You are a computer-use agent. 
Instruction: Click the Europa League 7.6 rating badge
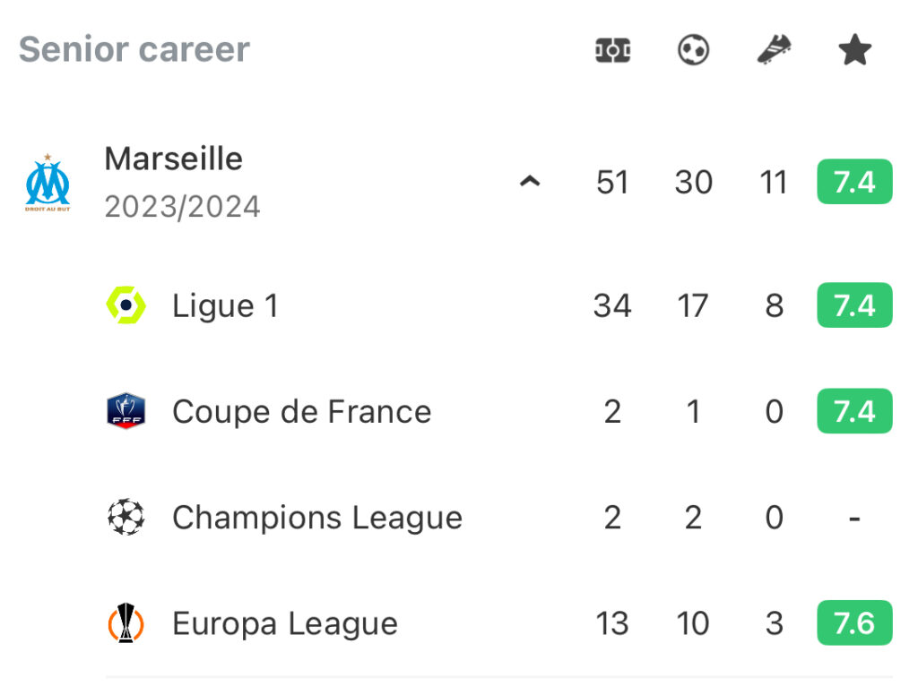tap(854, 623)
